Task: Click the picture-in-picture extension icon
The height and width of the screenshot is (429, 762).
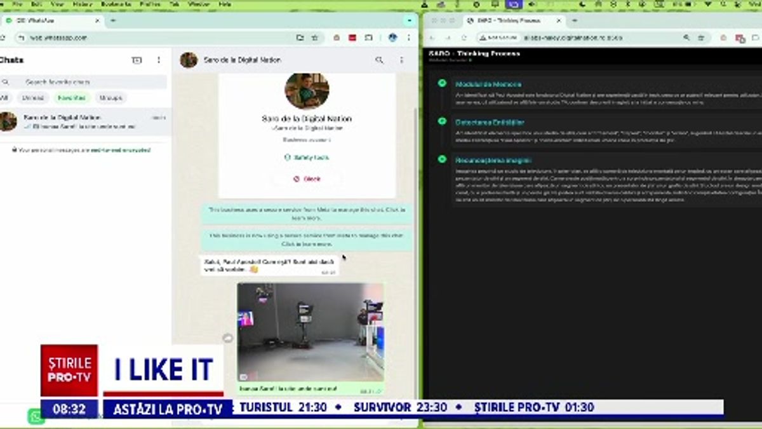Action: [369, 38]
